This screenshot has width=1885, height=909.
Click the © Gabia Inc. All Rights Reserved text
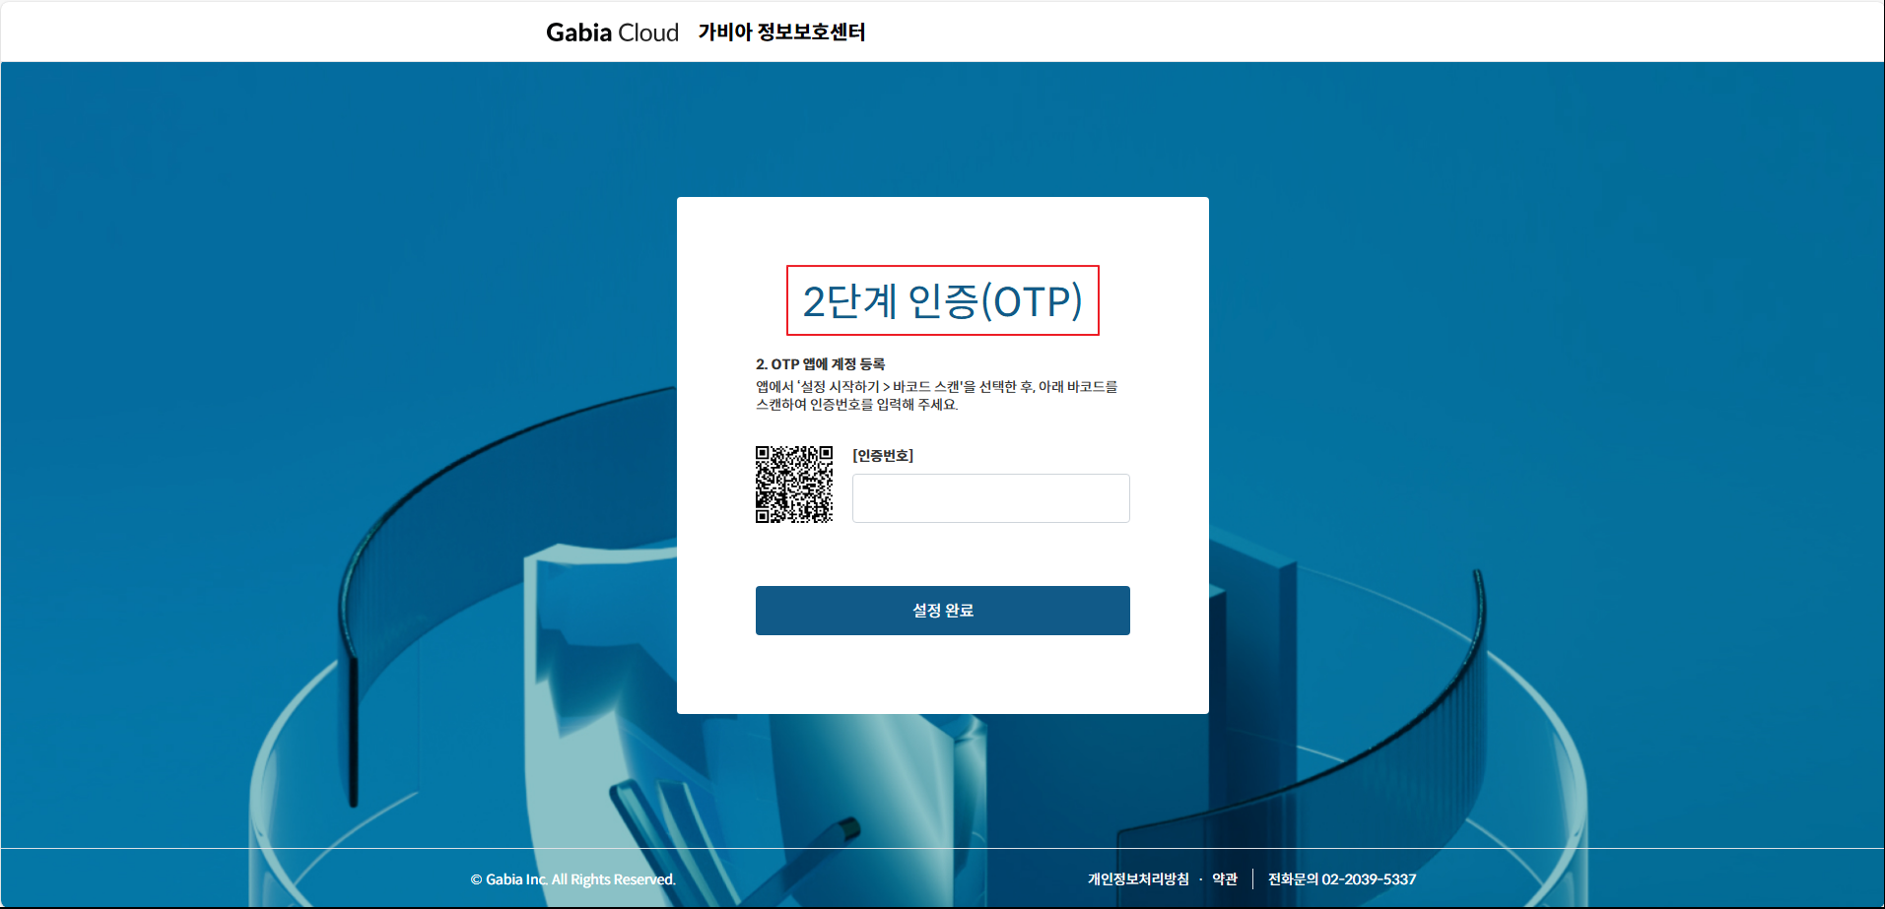pos(572,879)
